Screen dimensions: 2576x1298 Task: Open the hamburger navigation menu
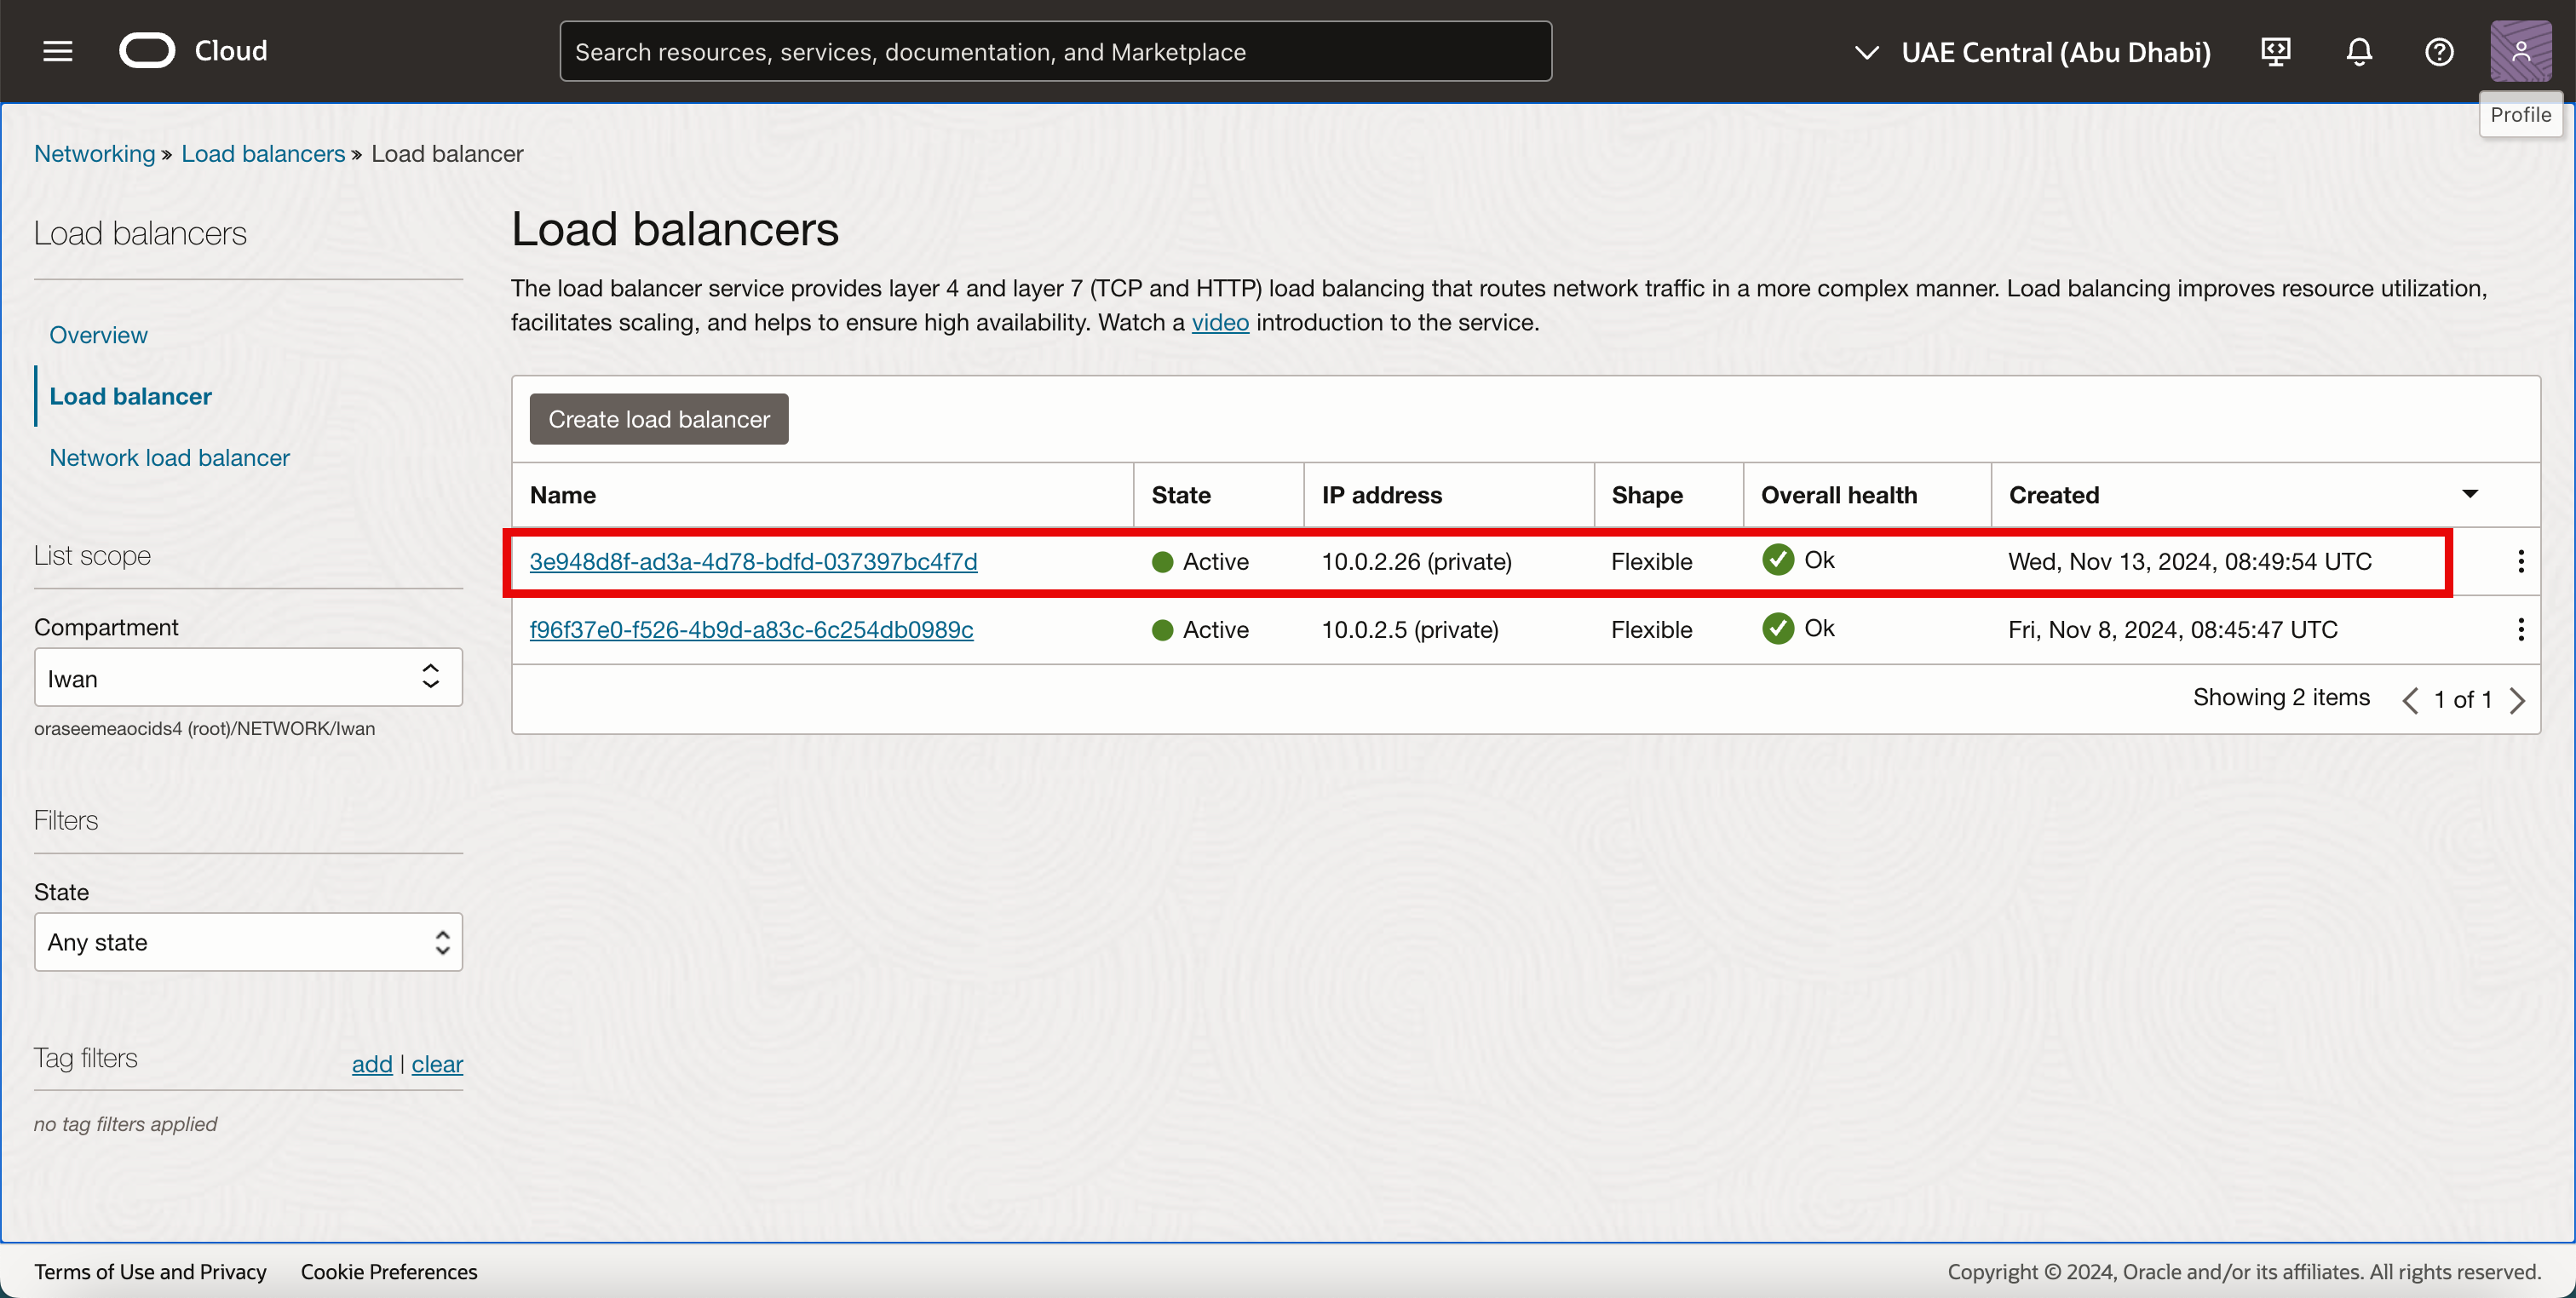pyautogui.click(x=58, y=51)
